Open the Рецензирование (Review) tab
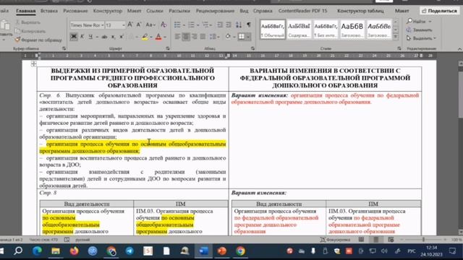 click(215, 11)
